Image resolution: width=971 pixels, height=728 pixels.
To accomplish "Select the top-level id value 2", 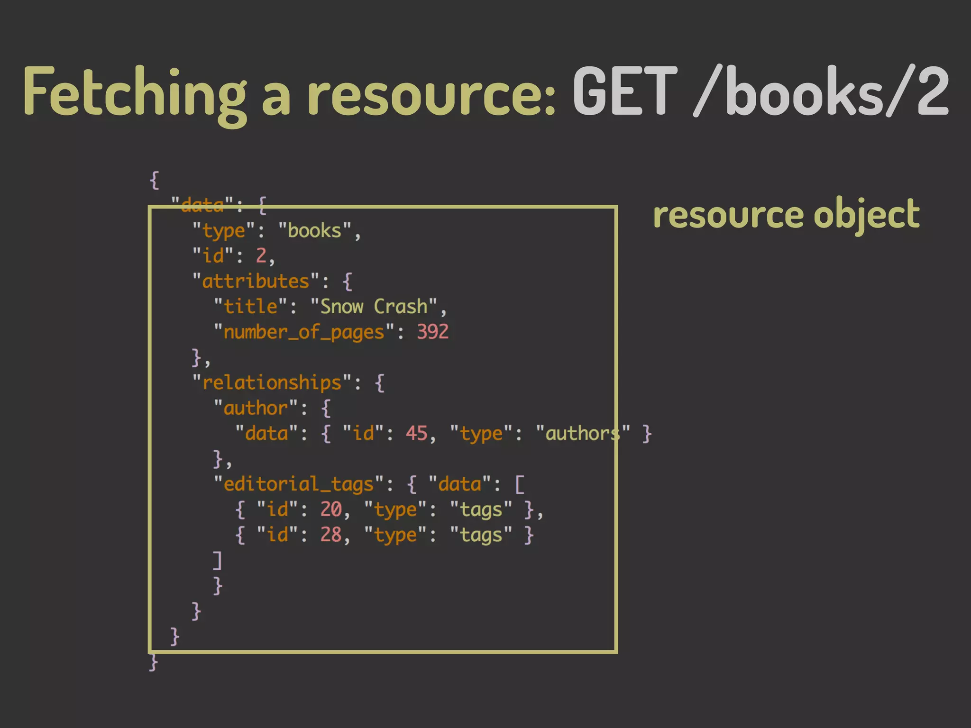I will click(x=261, y=256).
